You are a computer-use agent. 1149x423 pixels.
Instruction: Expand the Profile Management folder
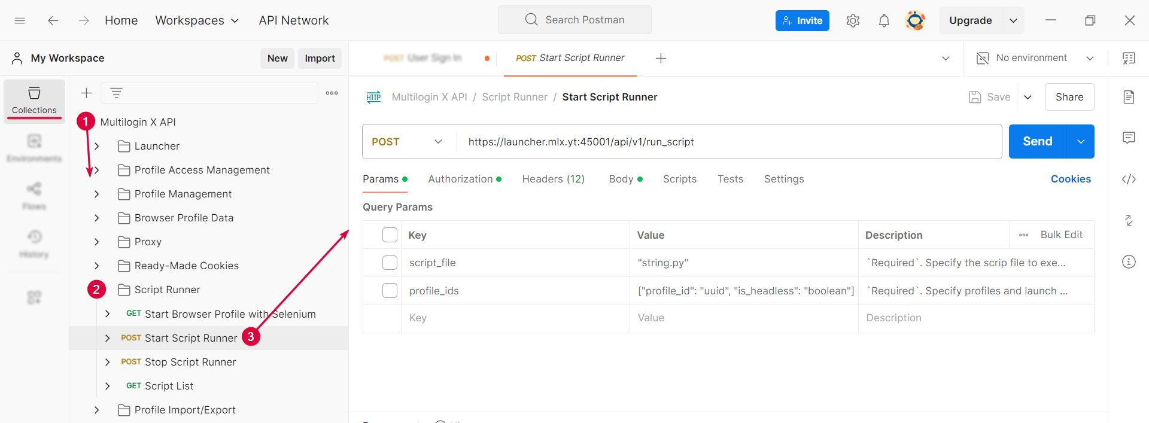[x=96, y=194]
